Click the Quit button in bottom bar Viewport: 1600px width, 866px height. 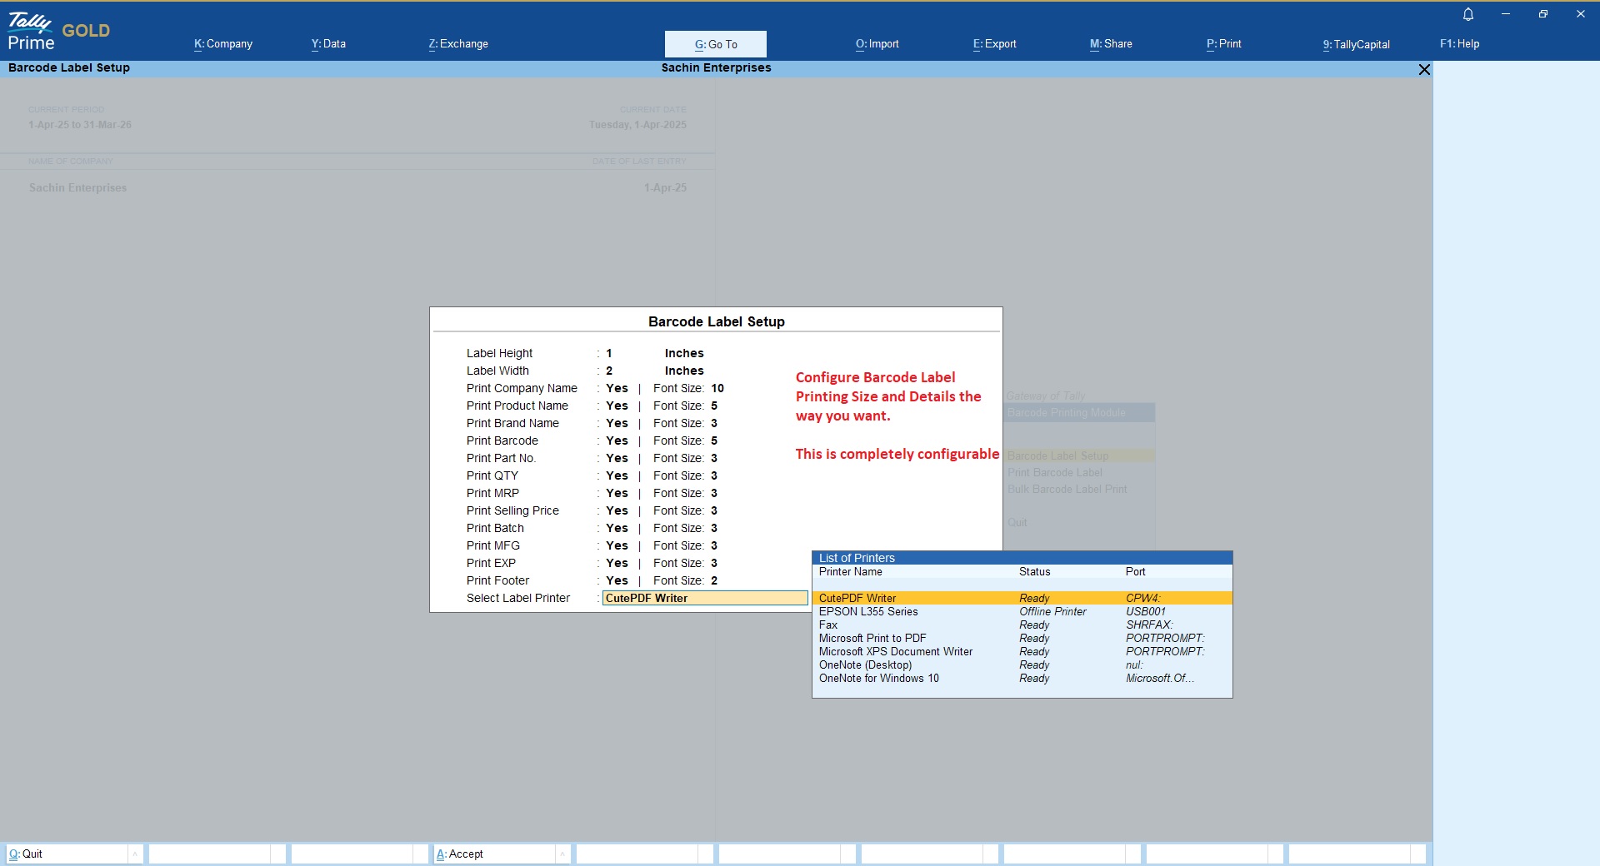[x=26, y=854]
